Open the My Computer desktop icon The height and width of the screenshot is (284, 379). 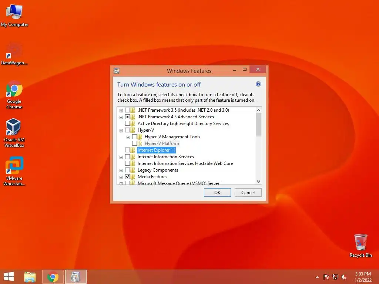[x=14, y=15]
